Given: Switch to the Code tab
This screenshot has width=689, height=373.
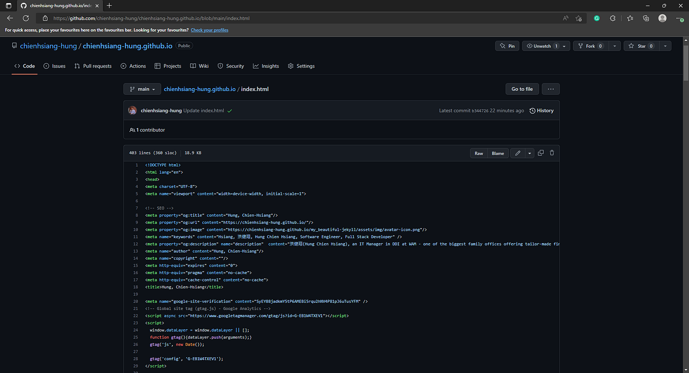Looking at the screenshot, I should (25, 66).
